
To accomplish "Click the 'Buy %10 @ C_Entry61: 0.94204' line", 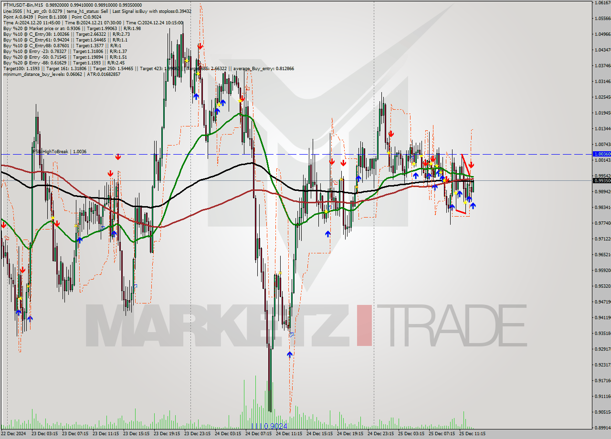I will (36, 40).
